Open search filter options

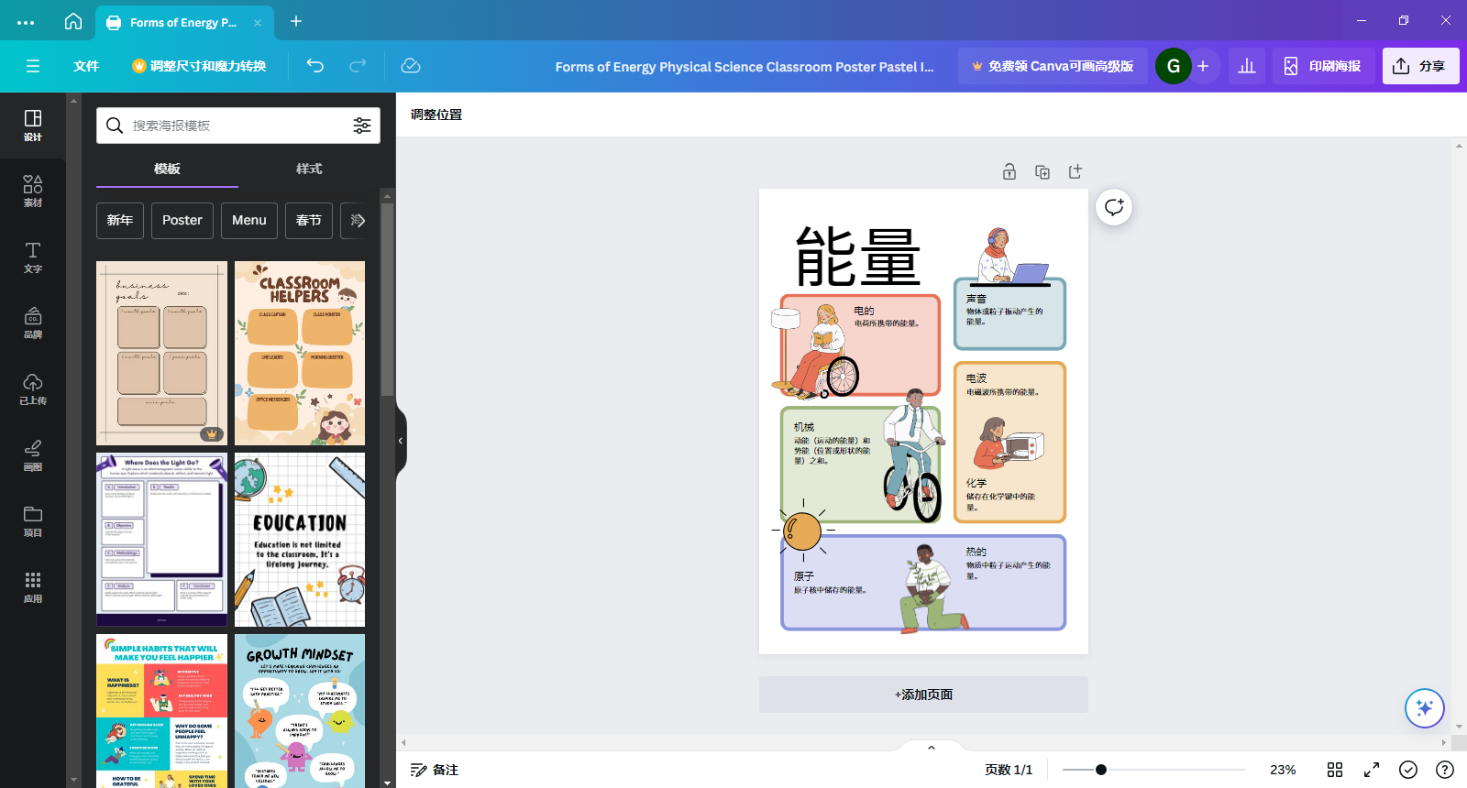click(x=362, y=126)
